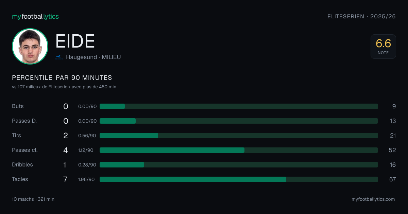This screenshot has width=408, height=214.
Task: Click the Passes cl. percentile value 52
Action: 392,150
